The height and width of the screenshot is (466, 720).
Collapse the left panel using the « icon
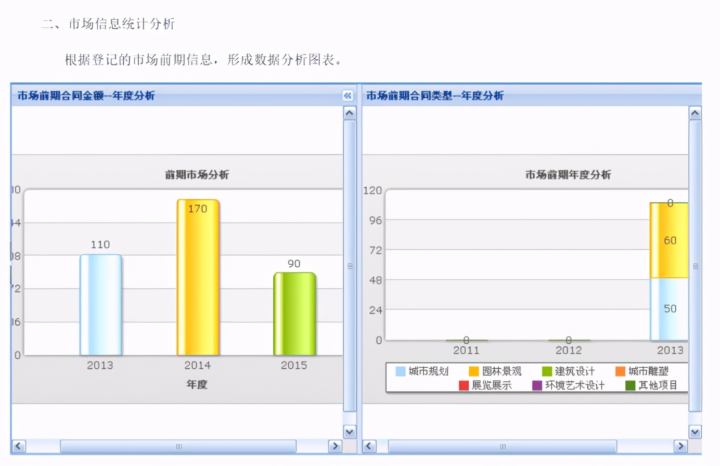click(347, 96)
